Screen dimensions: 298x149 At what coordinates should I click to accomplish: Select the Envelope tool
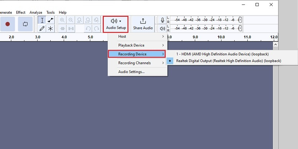point(51,20)
